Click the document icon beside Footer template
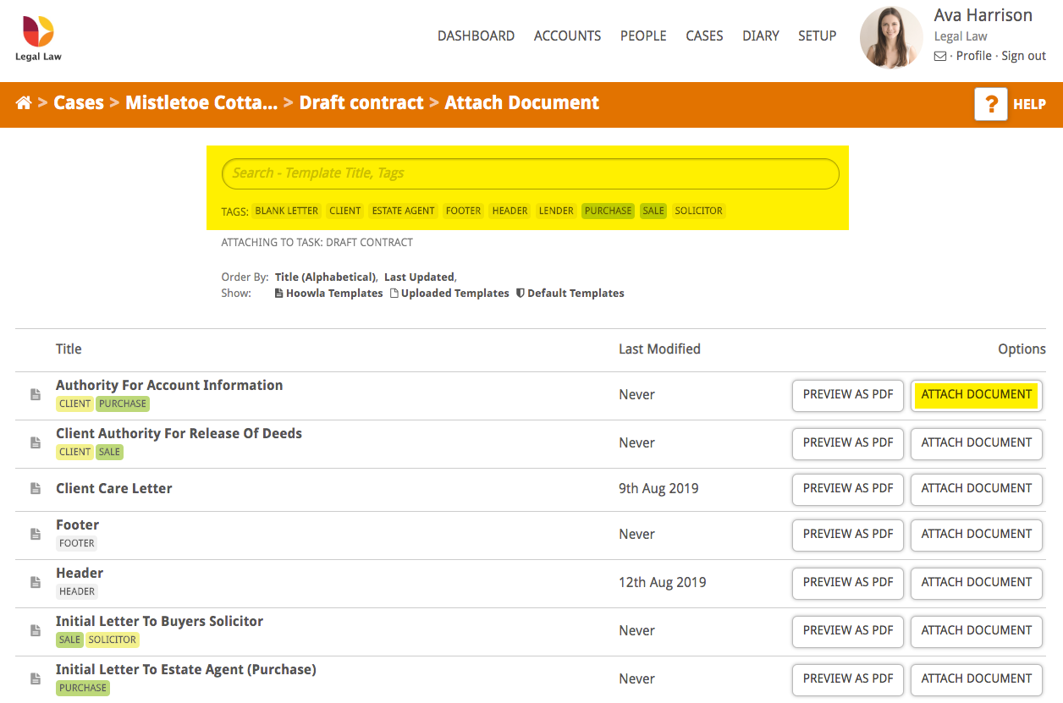The width and height of the screenshot is (1063, 703). (x=35, y=535)
